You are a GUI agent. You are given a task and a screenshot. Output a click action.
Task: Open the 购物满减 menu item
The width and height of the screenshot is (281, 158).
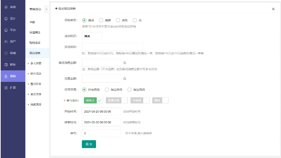pos(35,43)
